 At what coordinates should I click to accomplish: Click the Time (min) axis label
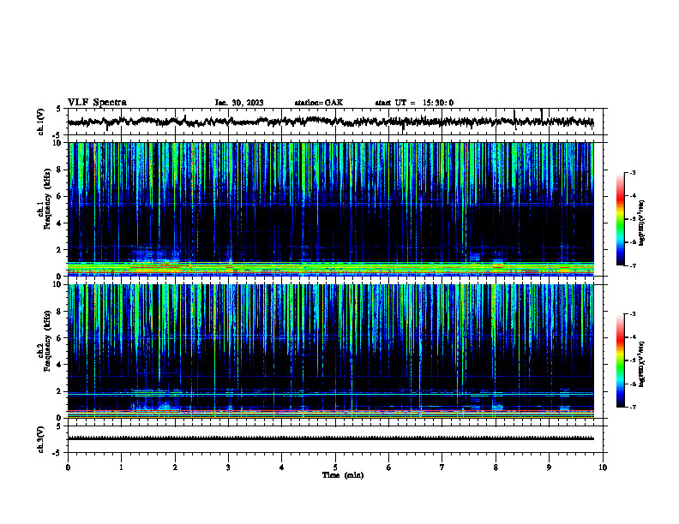pyautogui.click(x=343, y=475)
